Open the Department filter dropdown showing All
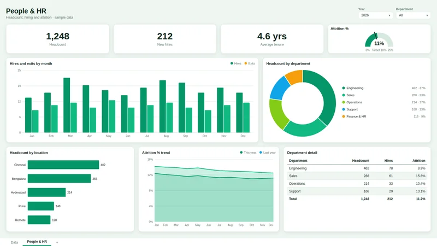The image size is (437, 246). (414, 15)
